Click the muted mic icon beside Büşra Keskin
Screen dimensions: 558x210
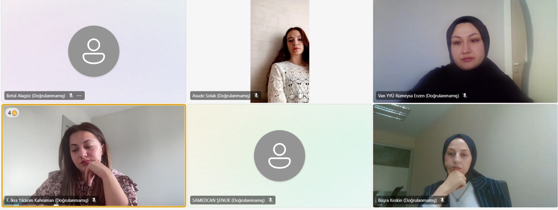click(442, 200)
